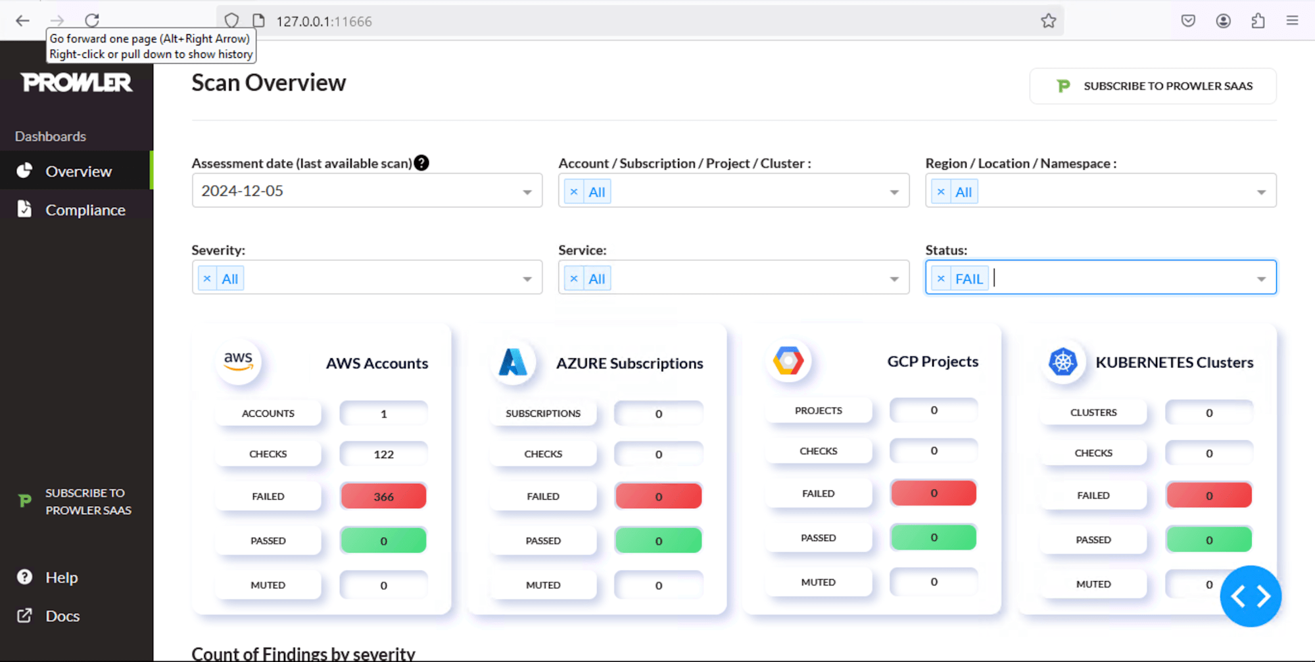Expand the Severity dropdown arrow

[x=527, y=279]
